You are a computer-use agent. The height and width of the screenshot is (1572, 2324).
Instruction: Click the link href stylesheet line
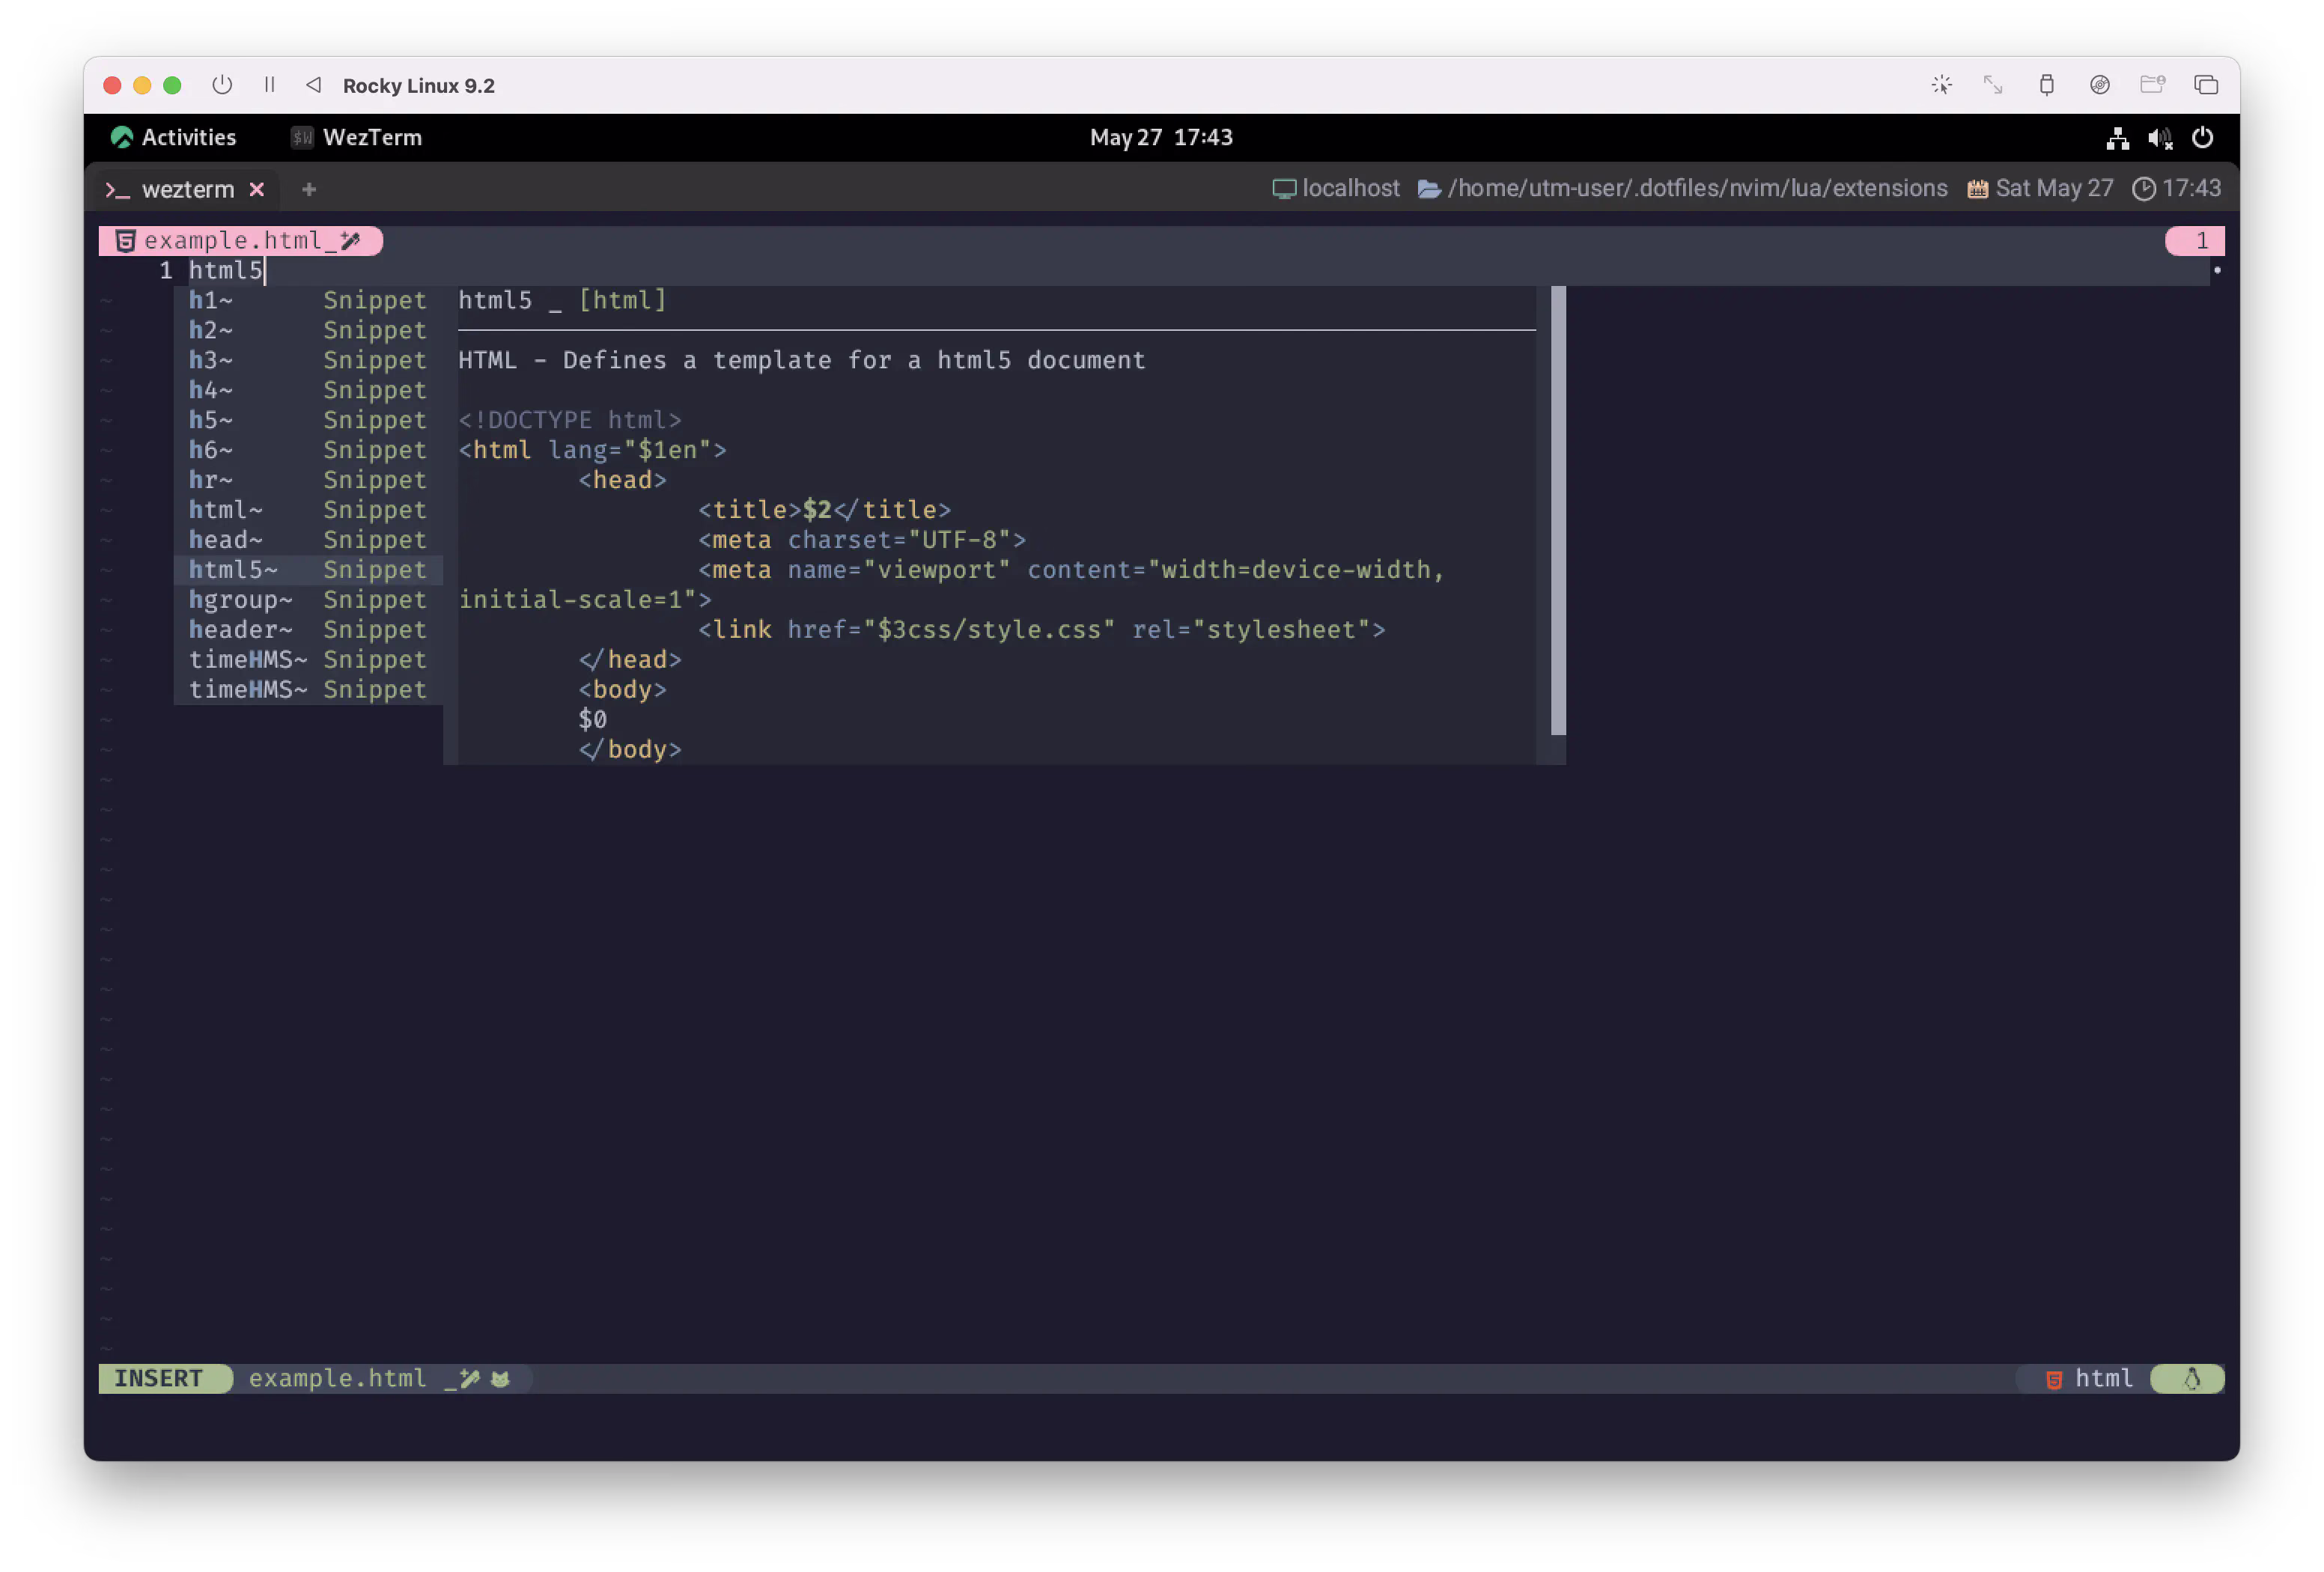1041,630
